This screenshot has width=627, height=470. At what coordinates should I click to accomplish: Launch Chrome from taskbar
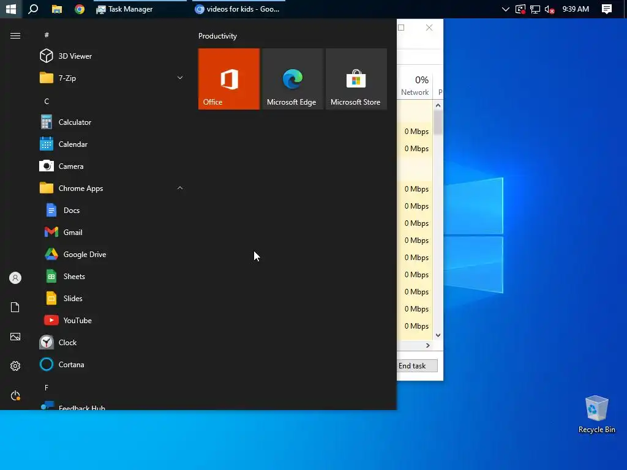click(80, 9)
